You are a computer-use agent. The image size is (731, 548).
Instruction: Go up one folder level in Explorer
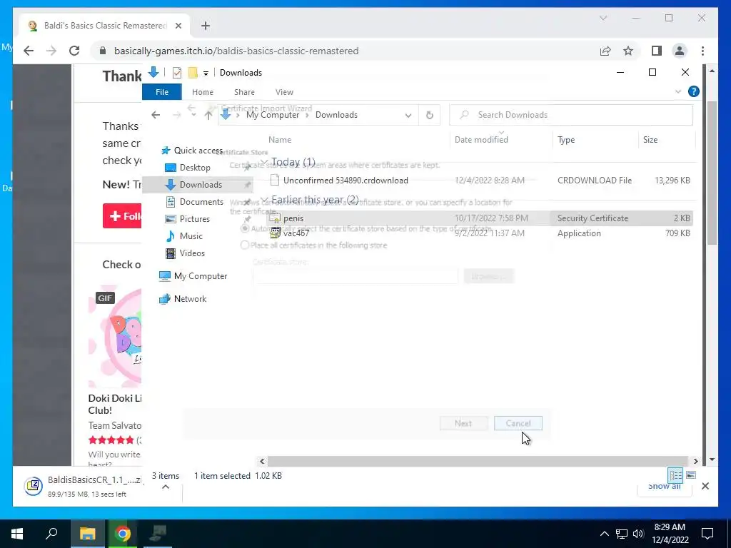[x=208, y=115]
